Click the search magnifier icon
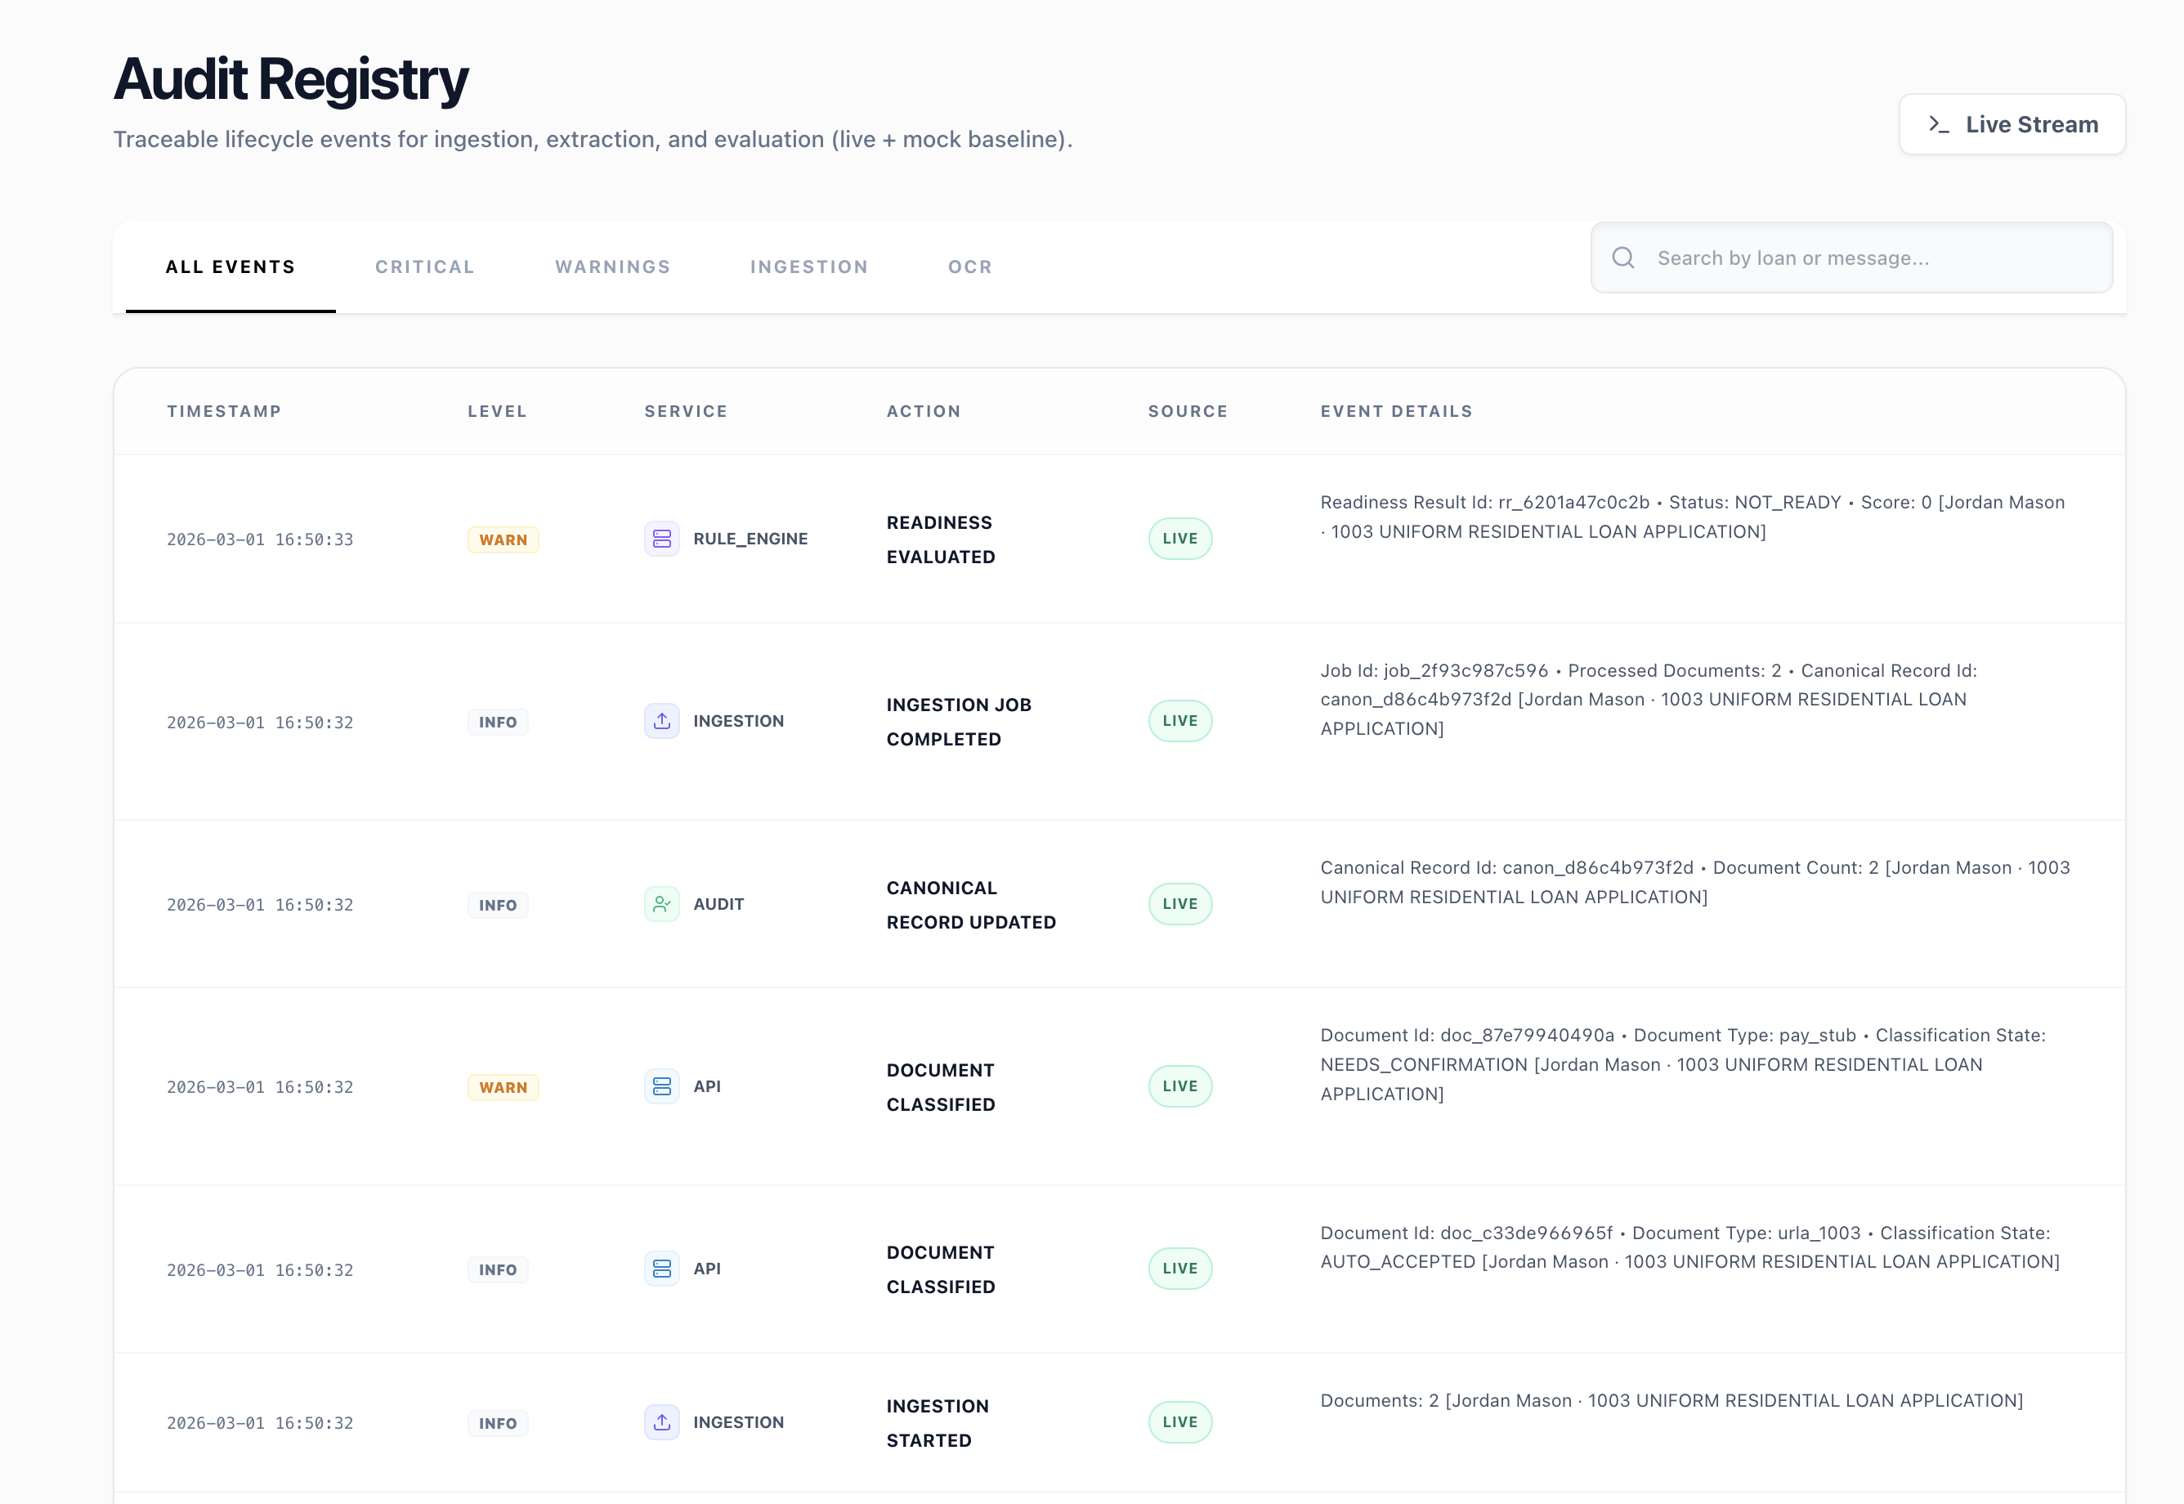The width and height of the screenshot is (2184, 1504). (1622, 258)
